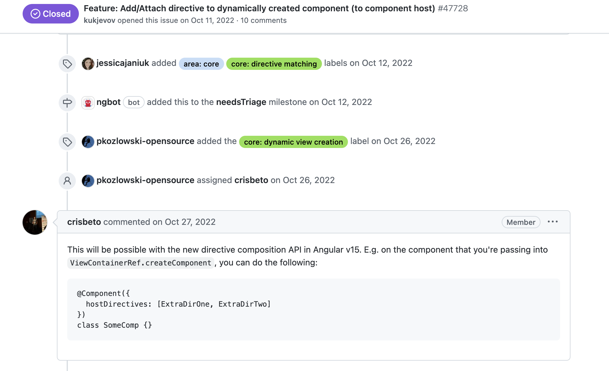Open the assigned crisbeto user link
Viewport: 609px width, 371px height.
251,180
